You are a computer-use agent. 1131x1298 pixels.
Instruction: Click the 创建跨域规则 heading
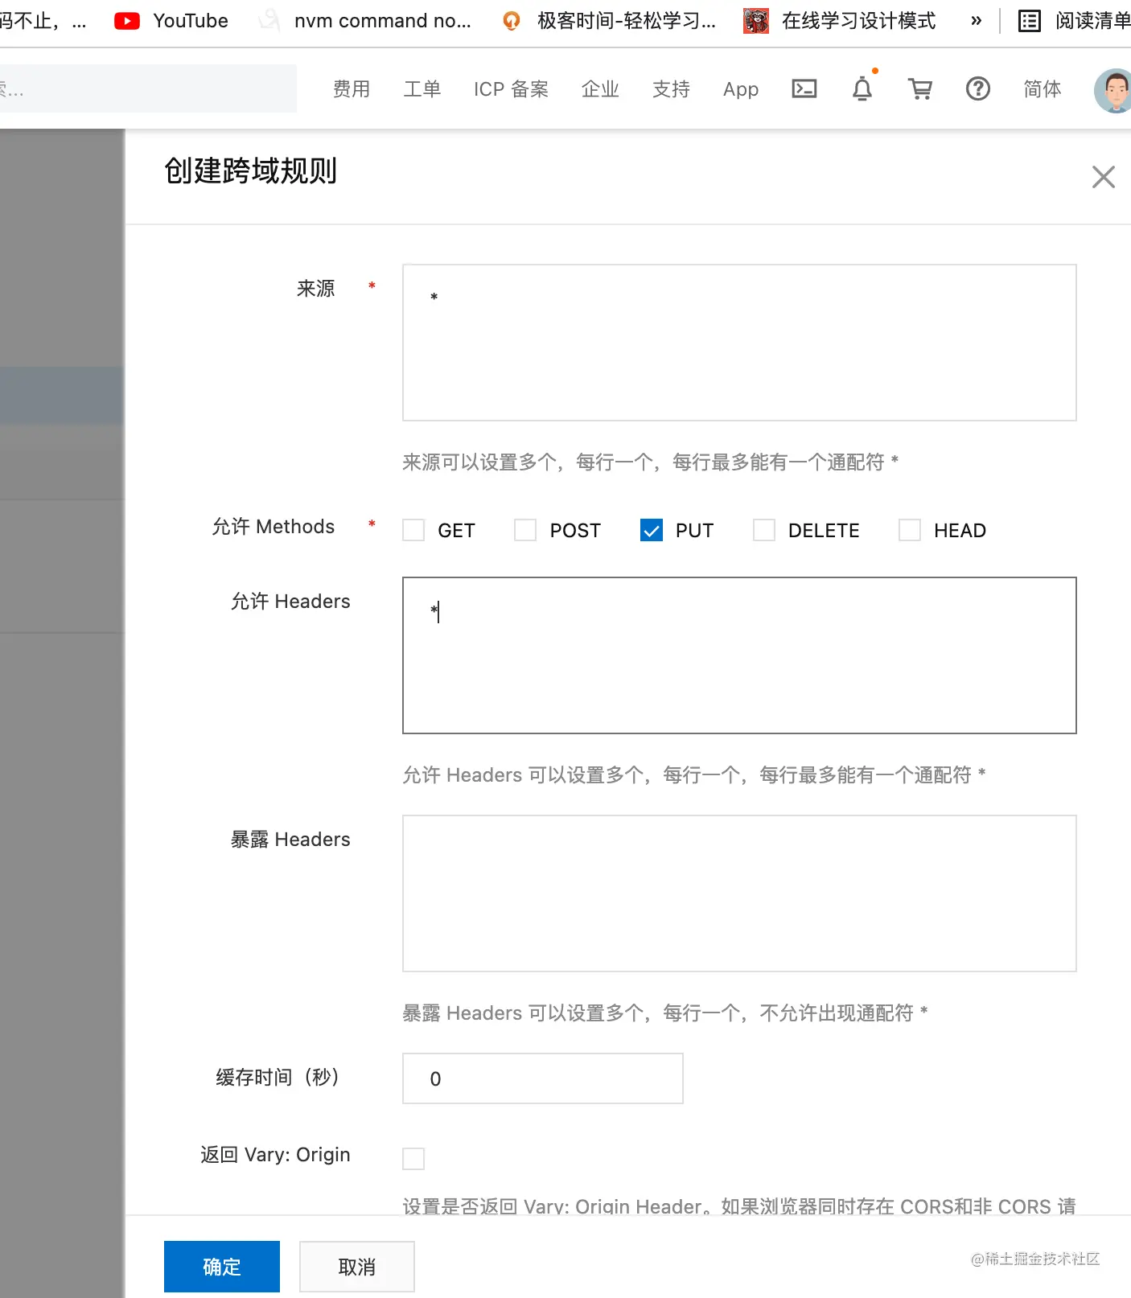(x=251, y=171)
